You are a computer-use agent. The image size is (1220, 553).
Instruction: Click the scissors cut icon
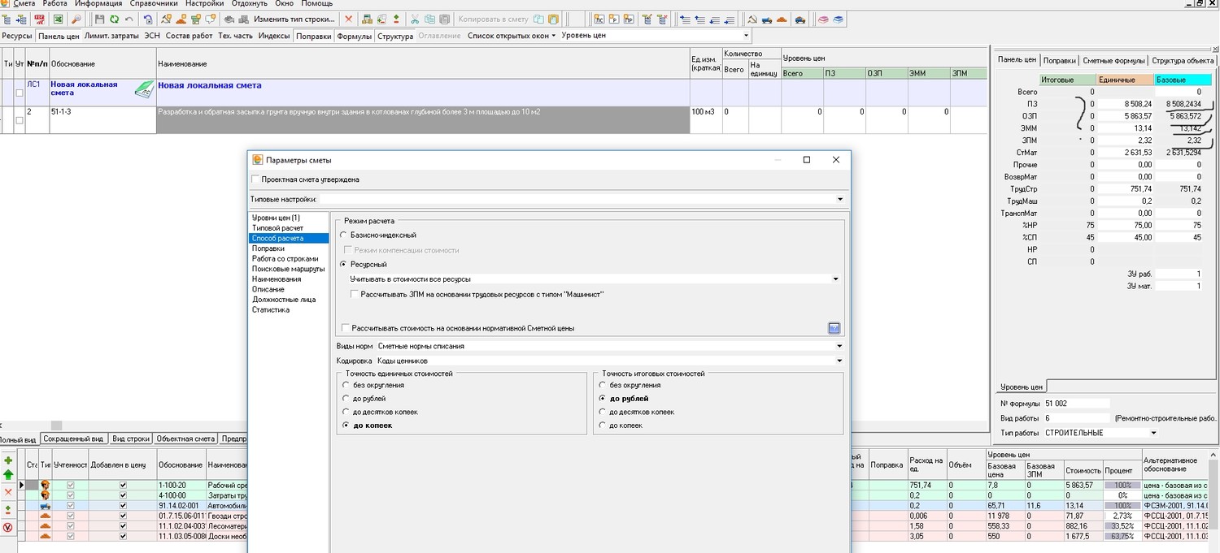tap(415, 19)
